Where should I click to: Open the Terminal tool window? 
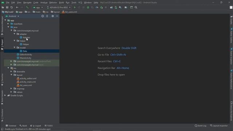11,126
